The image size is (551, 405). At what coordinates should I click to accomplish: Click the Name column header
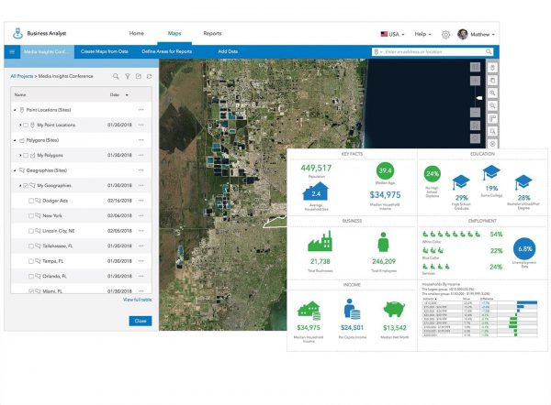(x=20, y=94)
